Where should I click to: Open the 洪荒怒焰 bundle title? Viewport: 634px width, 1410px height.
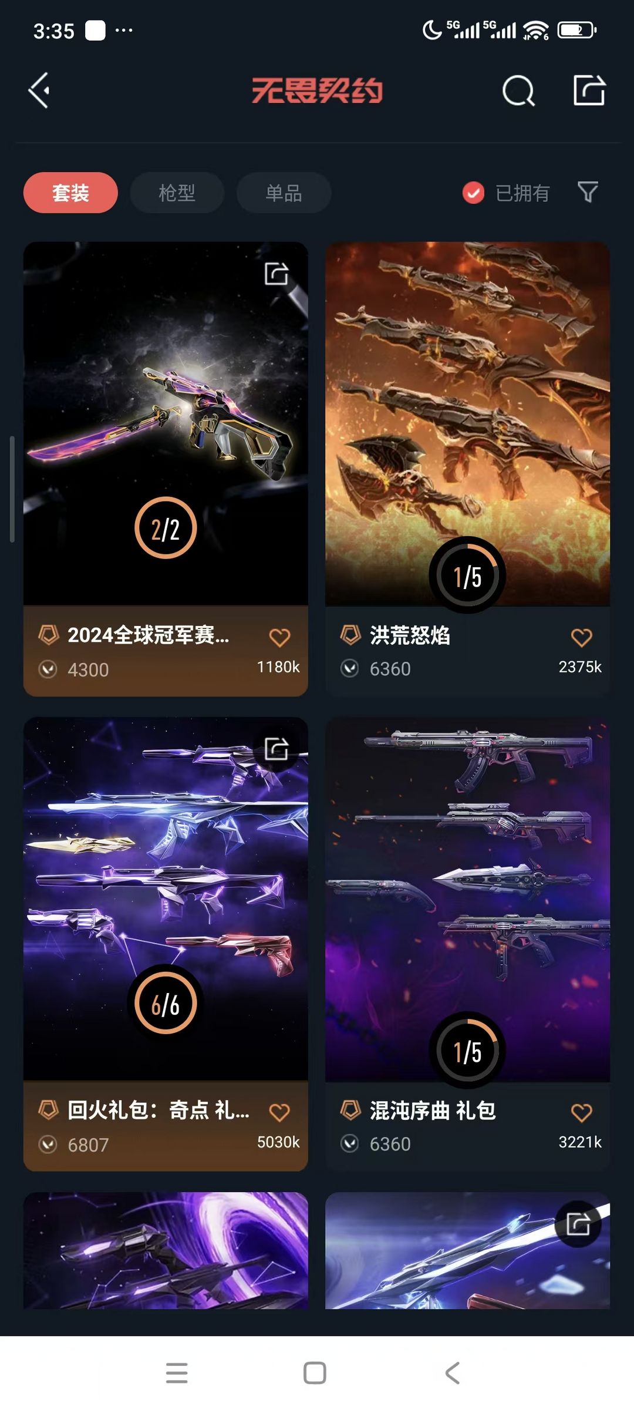pos(410,635)
